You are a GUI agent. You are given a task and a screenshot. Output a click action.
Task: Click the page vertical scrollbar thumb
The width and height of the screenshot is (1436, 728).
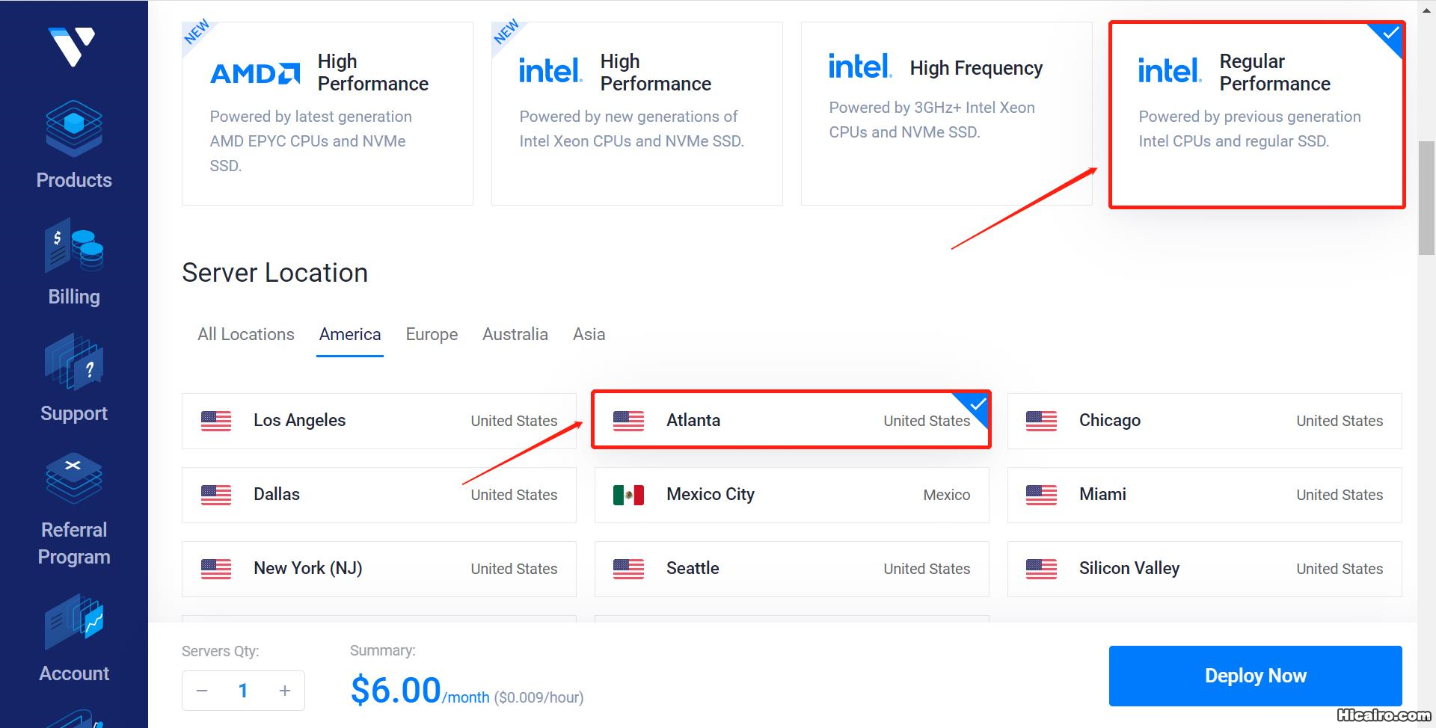(1426, 198)
